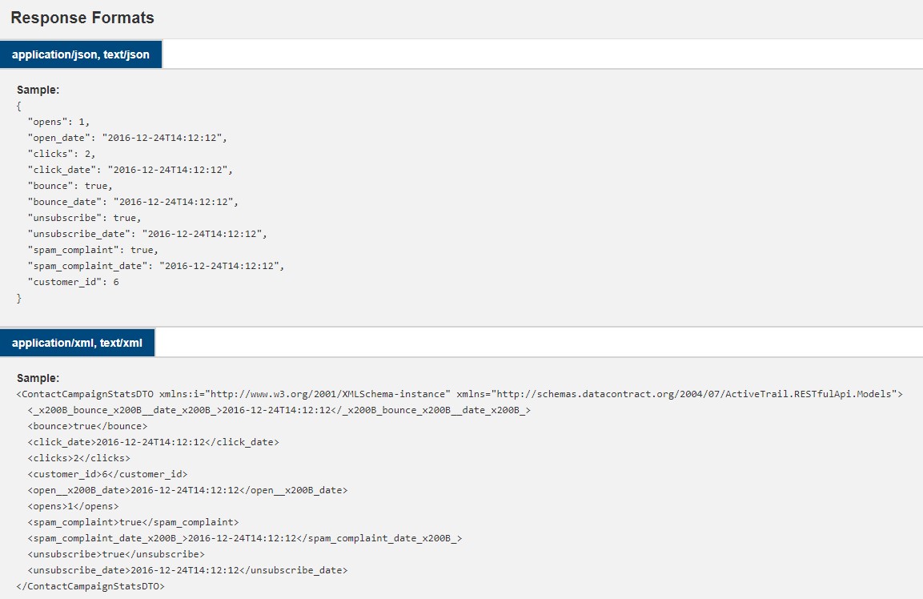Select the application/json, text/json tab

pos(81,54)
